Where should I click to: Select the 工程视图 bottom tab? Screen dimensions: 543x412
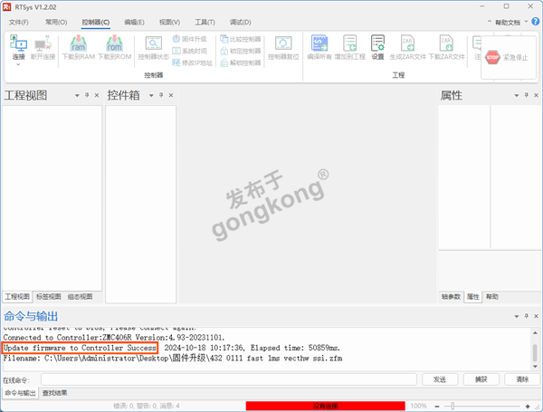pos(17,297)
